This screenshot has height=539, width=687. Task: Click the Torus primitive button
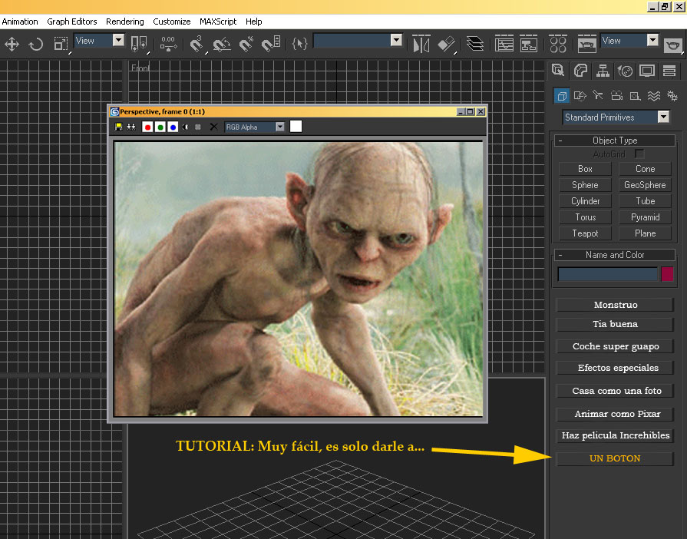coord(585,217)
